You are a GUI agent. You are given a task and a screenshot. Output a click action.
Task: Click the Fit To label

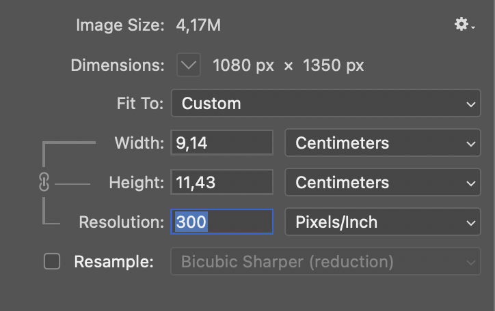140,104
